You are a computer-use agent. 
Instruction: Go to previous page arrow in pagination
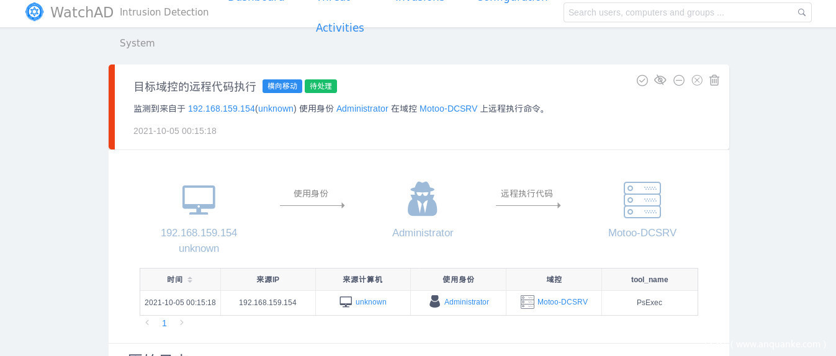coord(147,323)
